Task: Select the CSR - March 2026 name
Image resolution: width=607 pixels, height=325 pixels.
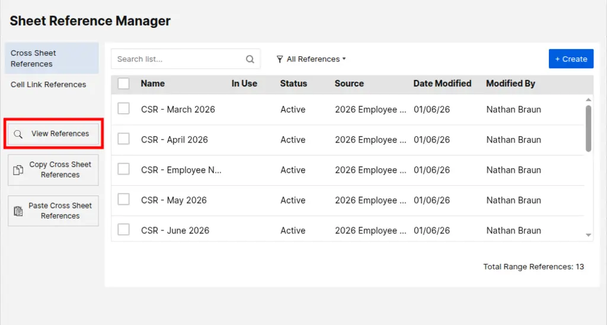Action: [x=178, y=110]
